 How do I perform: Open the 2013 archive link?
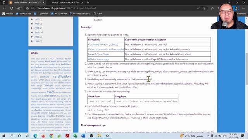point(37,32)
